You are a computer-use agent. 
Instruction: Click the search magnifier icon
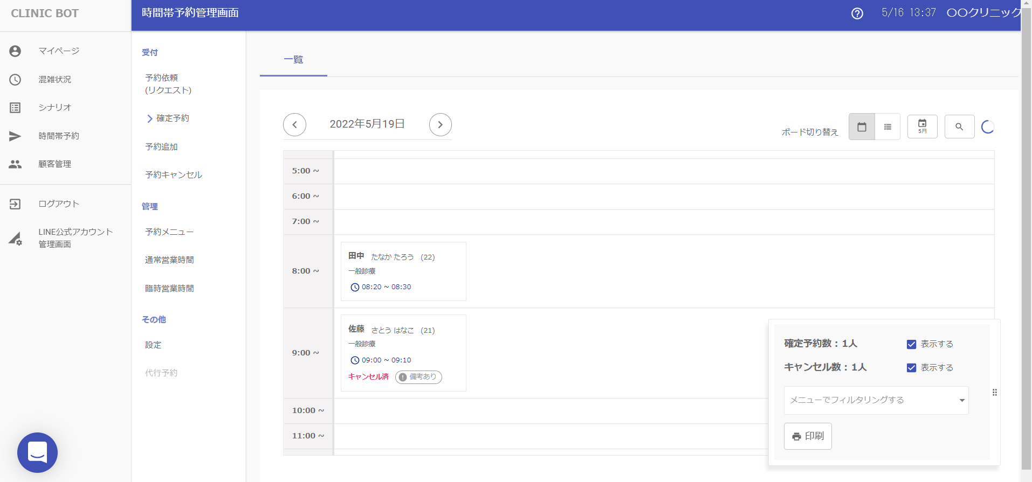(959, 127)
